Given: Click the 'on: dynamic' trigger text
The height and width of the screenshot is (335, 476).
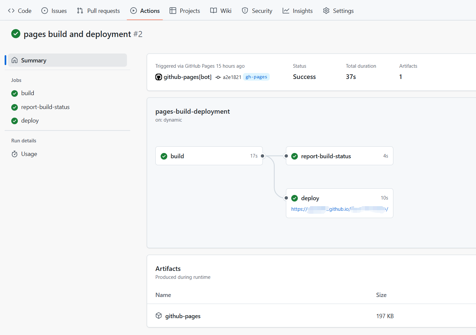Looking at the screenshot, I should click(169, 120).
